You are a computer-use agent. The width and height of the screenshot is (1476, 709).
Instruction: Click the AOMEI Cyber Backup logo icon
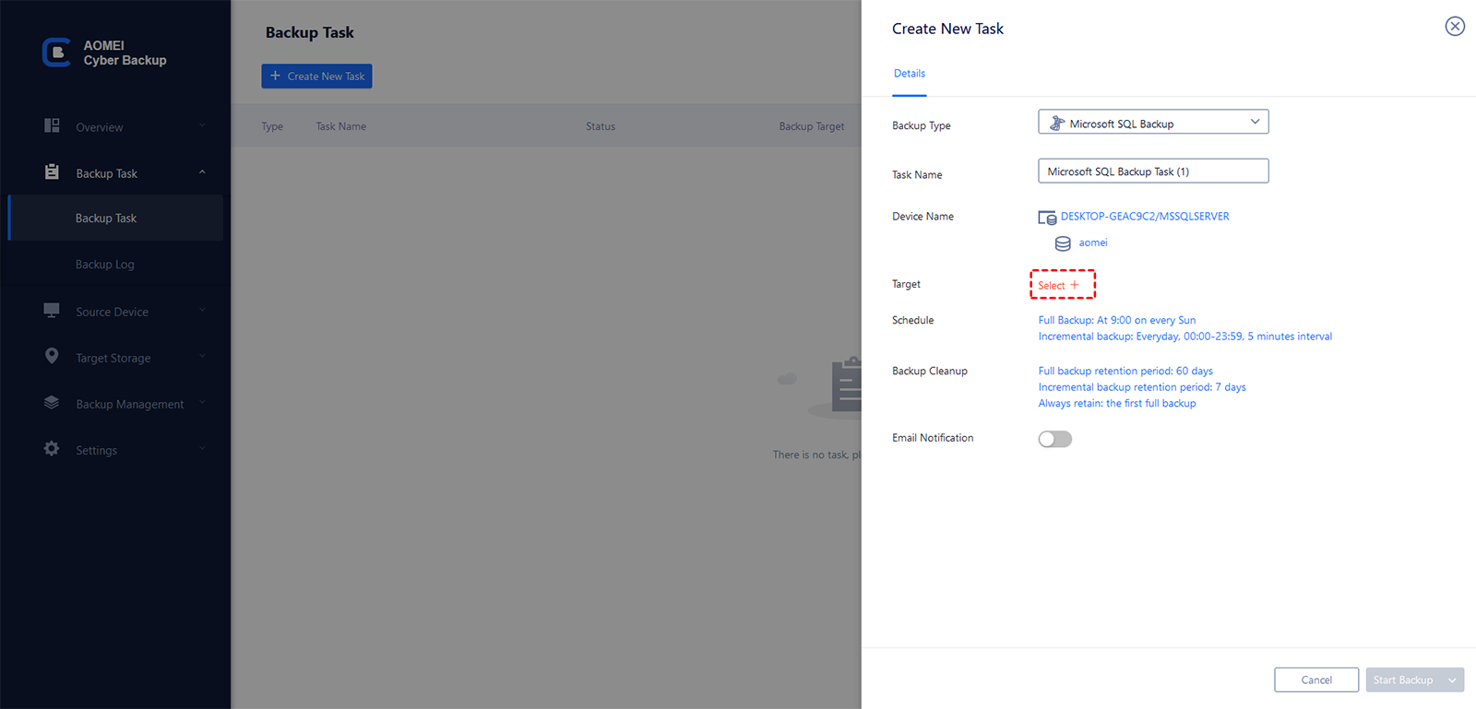click(x=56, y=53)
